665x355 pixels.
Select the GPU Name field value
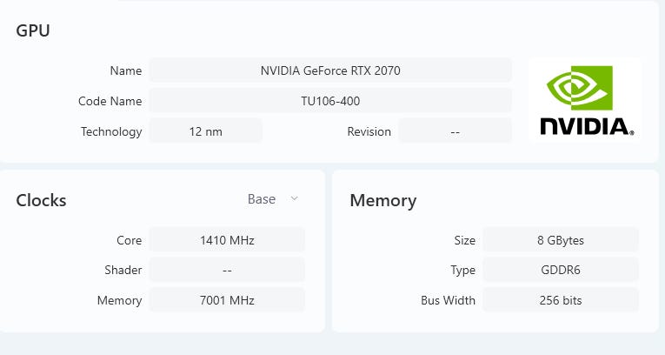click(x=330, y=70)
